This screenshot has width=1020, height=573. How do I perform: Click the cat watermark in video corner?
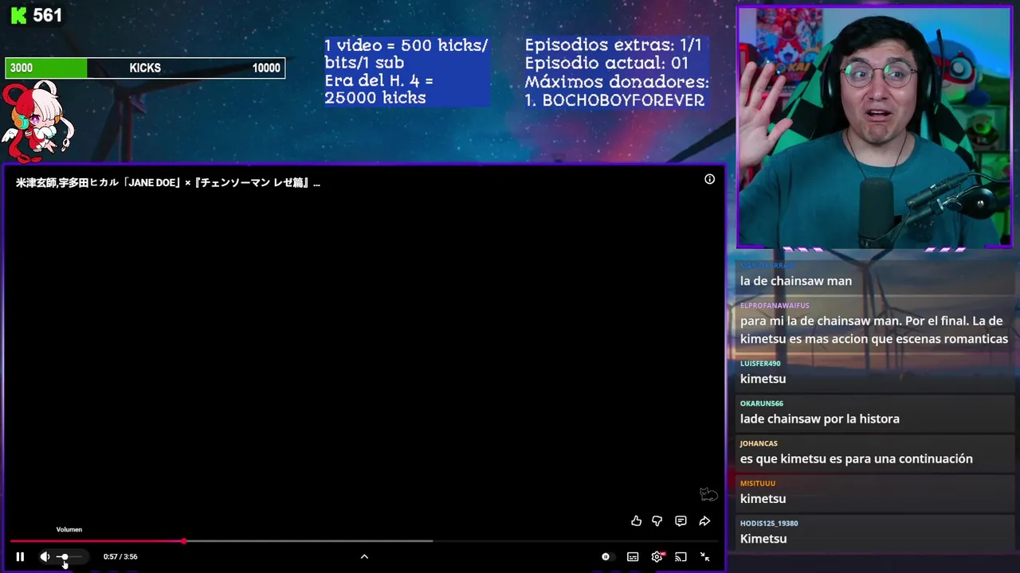pyautogui.click(x=708, y=494)
